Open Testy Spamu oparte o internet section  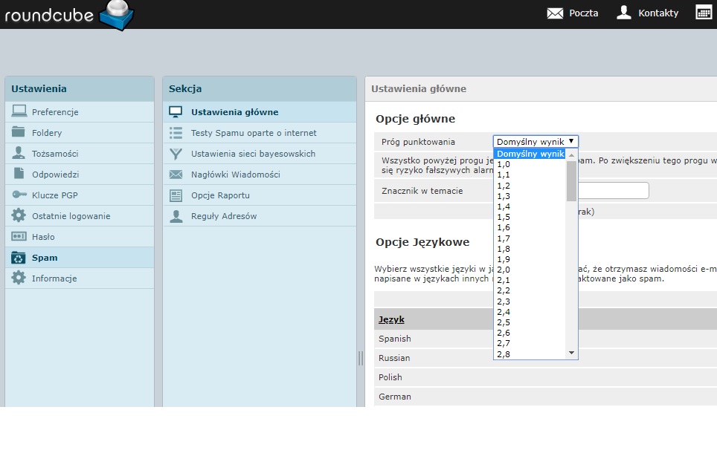point(254,133)
